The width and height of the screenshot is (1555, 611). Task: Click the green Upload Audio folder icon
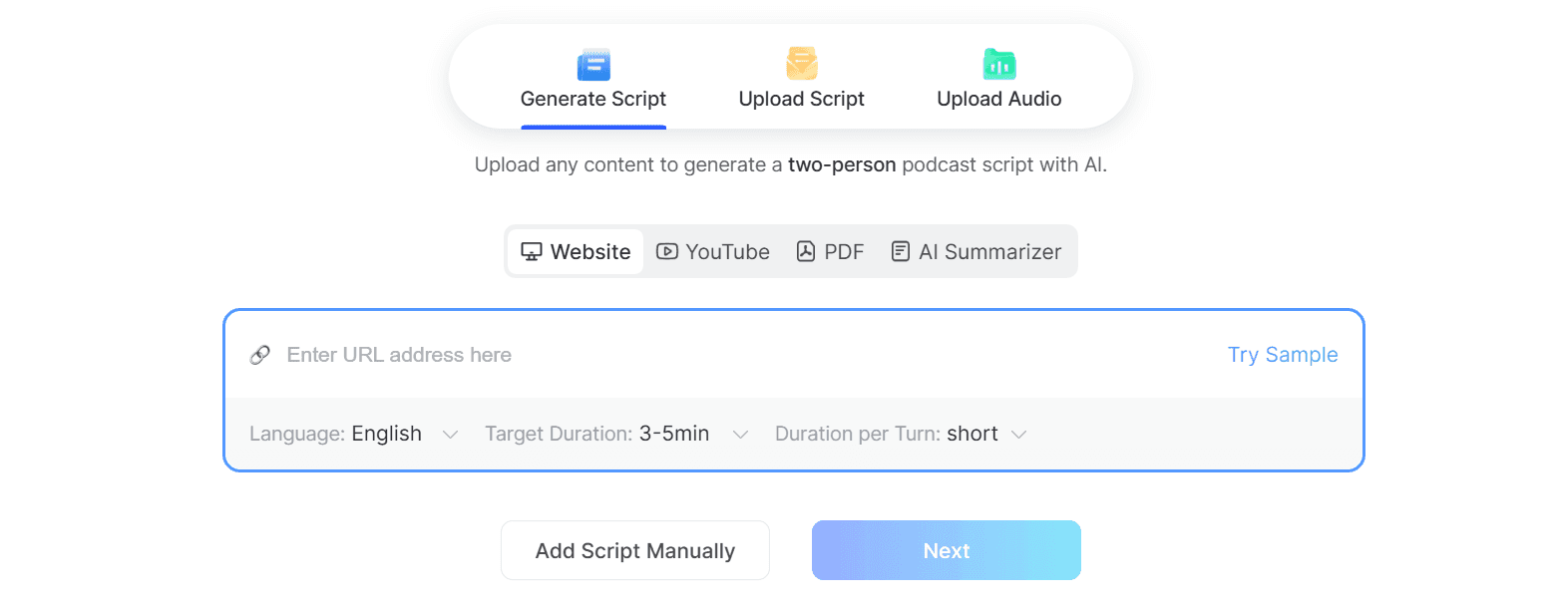(x=998, y=65)
